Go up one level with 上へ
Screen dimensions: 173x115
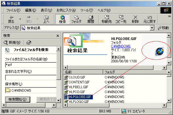46,19
